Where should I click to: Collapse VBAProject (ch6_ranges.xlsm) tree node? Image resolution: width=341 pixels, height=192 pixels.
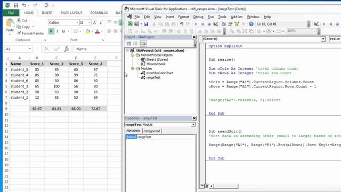[x=127, y=51]
